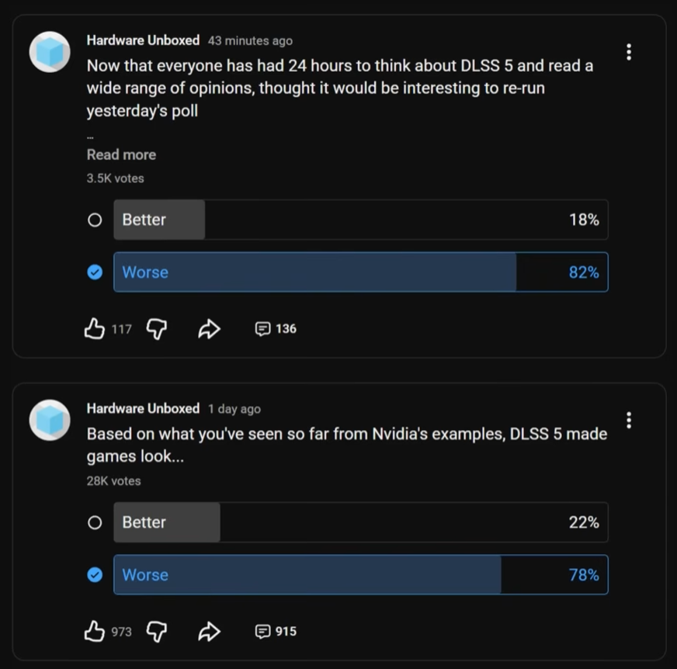
Task: Like the top DLSS 5 re-run poll post
Action: [x=95, y=329]
